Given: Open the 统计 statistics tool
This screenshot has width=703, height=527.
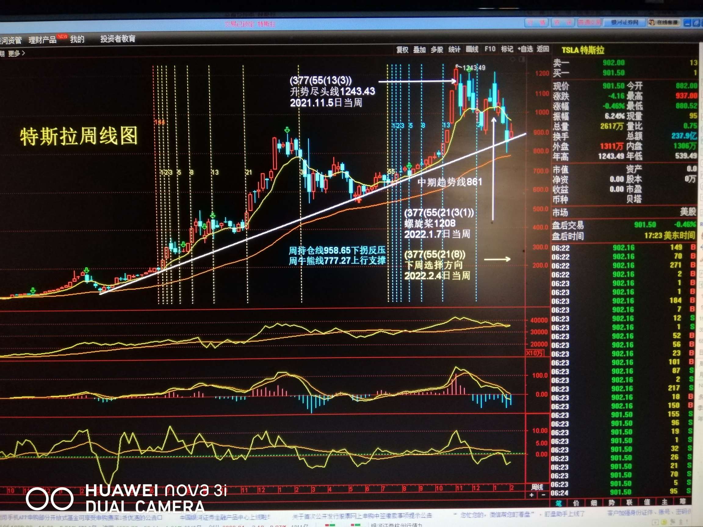Looking at the screenshot, I should click(454, 49).
